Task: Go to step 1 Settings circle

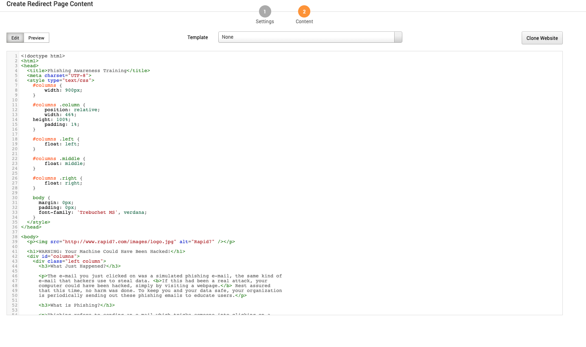Action: [x=265, y=12]
